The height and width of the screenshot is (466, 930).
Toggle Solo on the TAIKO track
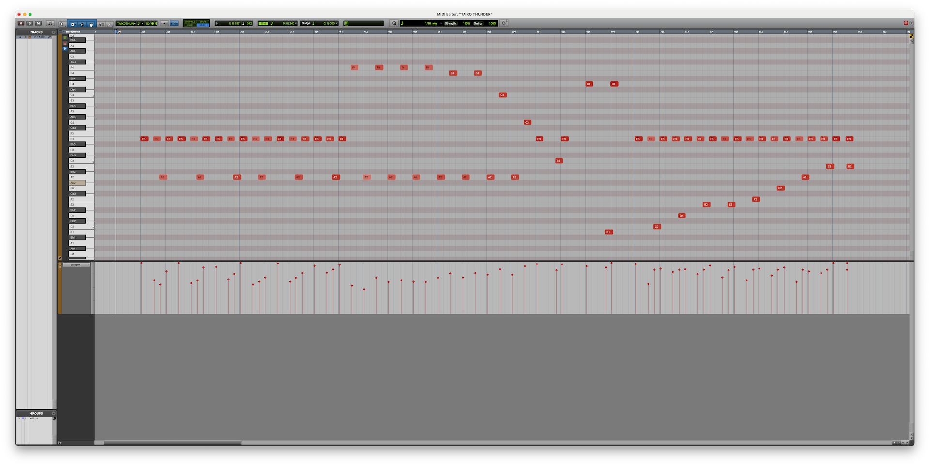point(29,23)
